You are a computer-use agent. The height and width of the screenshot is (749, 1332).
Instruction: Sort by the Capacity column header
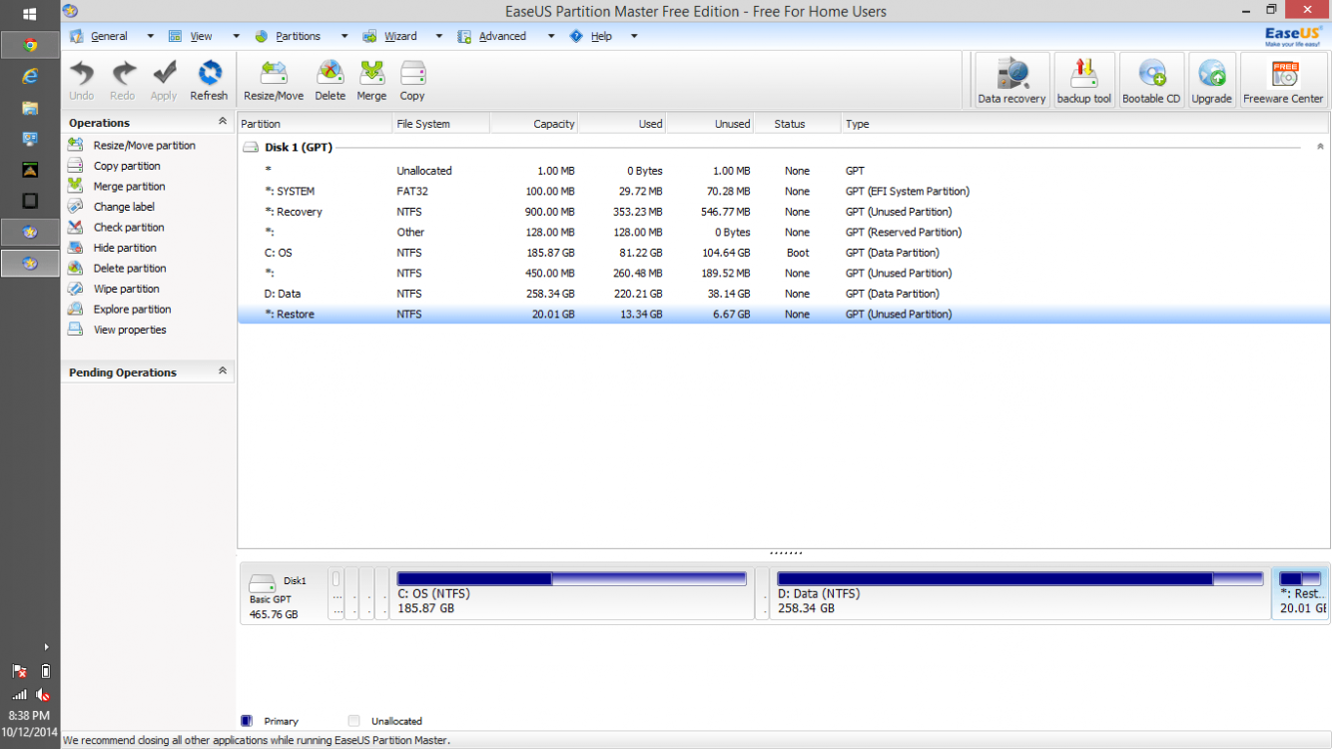[534, 124]
